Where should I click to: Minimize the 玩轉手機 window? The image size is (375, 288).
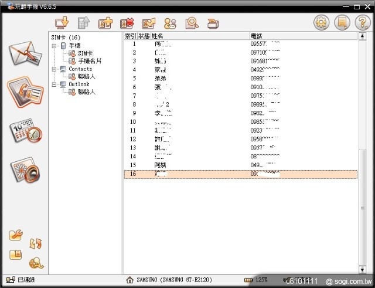[346, 6]
